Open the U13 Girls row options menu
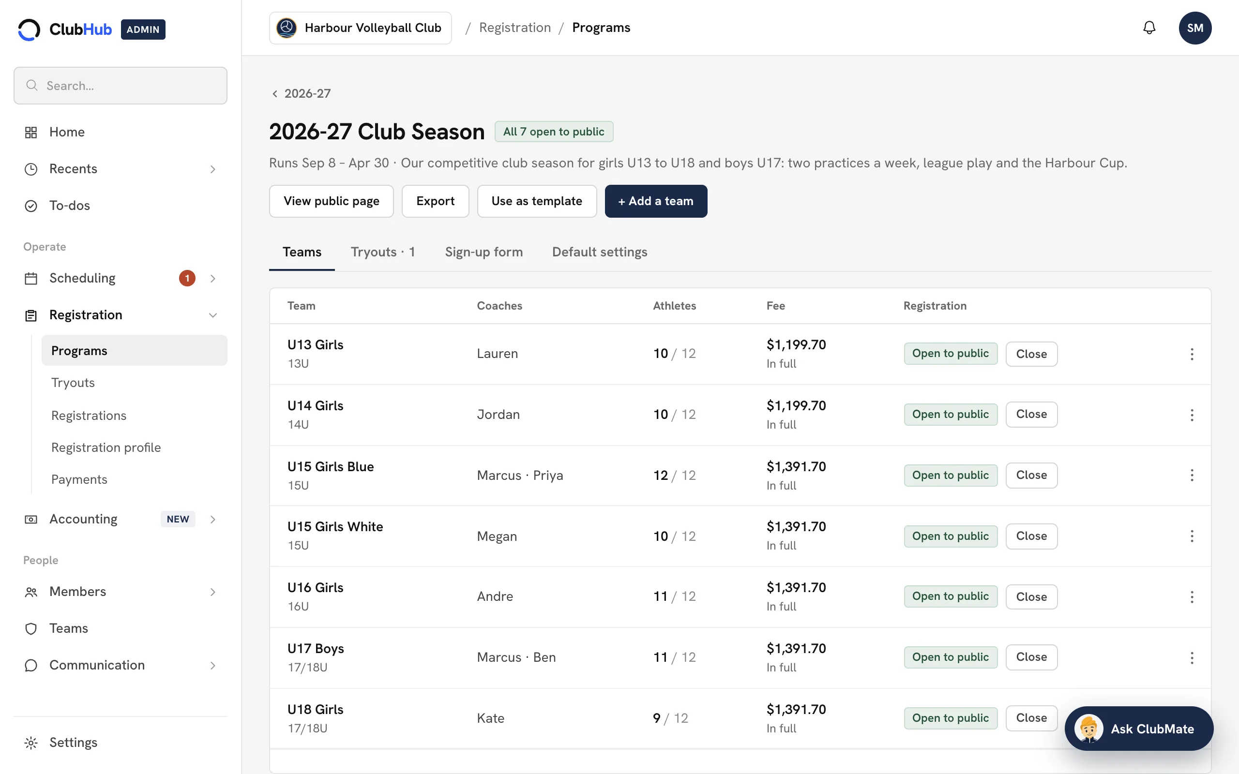 coord(1192,354)
